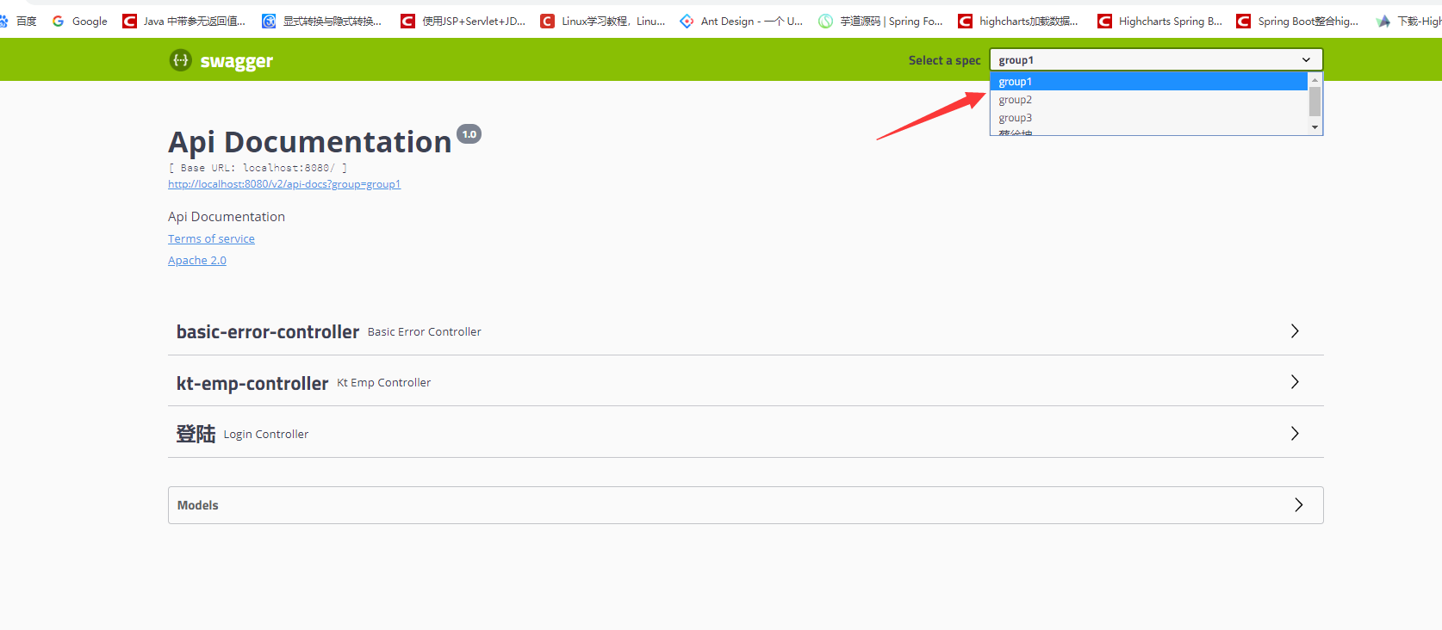Expand the Models section
This screenshot has width=1442, height=630.
point(746,505)
